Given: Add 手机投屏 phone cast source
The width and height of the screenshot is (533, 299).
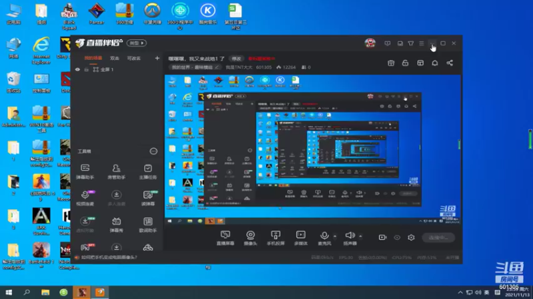Looking at the screenshot, I should tap(276, 238).
